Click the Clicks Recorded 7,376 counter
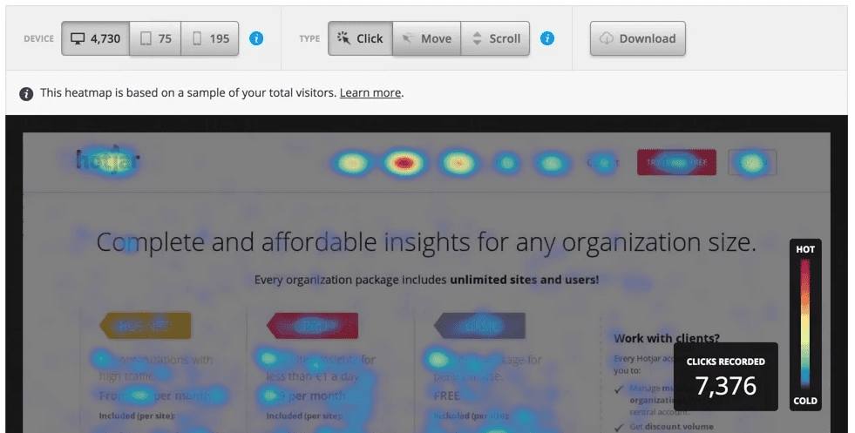 (x=726, y=377)
